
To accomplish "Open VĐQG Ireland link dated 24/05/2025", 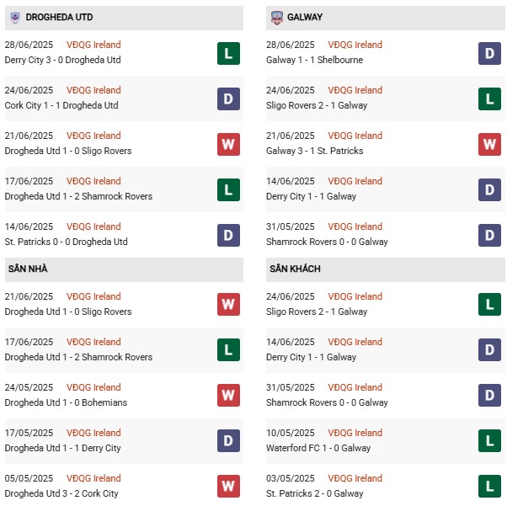I will tap(95, 387).
